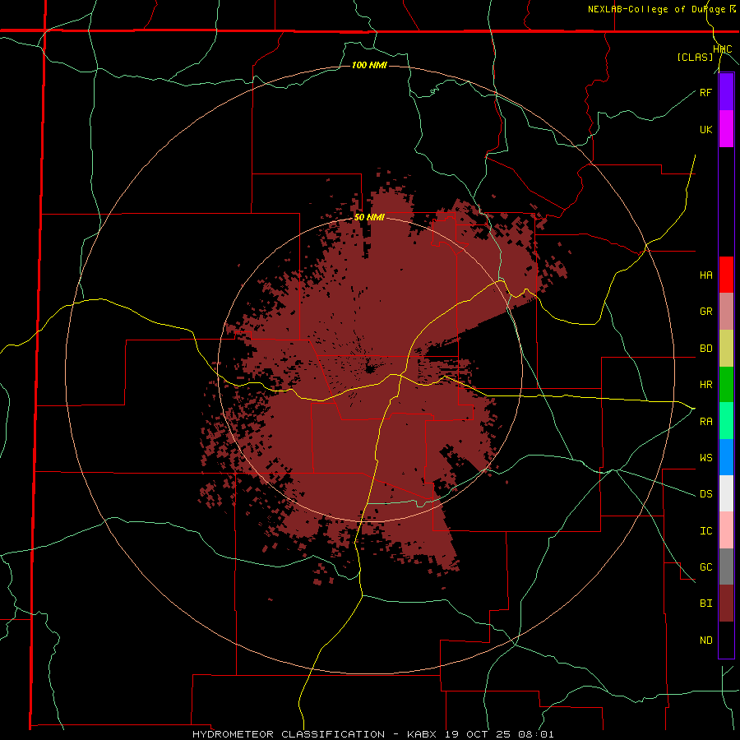Click the IC legend label
The image size is (740, 740).
click(705, 530)
